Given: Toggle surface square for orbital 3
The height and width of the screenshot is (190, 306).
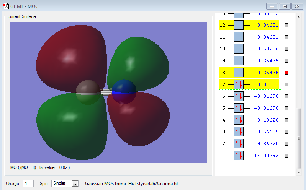Looking at the screenshot, I should point(286,132).
